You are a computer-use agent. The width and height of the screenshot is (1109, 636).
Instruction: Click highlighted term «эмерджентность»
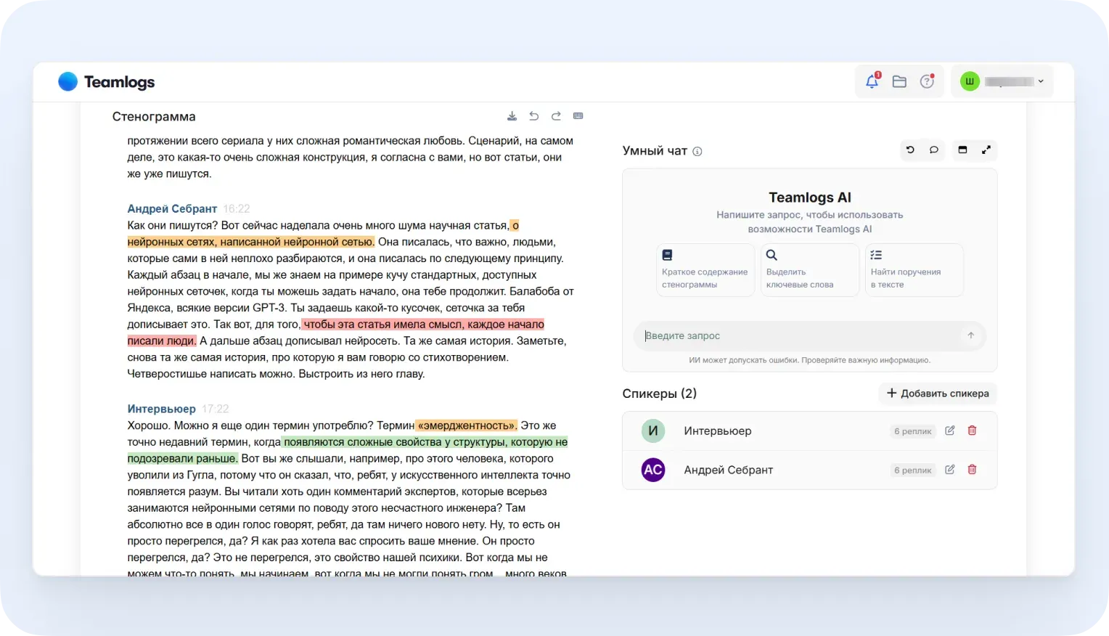coord(467,425)
